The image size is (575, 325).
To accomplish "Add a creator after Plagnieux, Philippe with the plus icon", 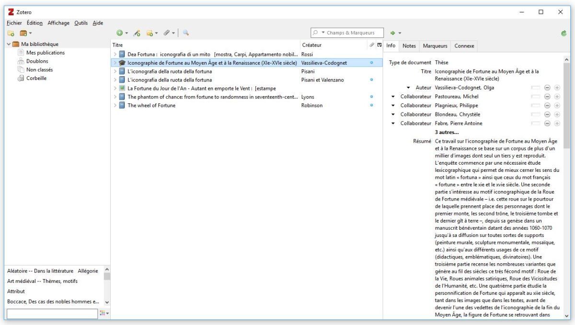I will (557, 105).
